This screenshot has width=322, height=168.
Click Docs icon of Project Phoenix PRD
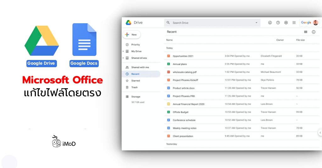(169, 96)
